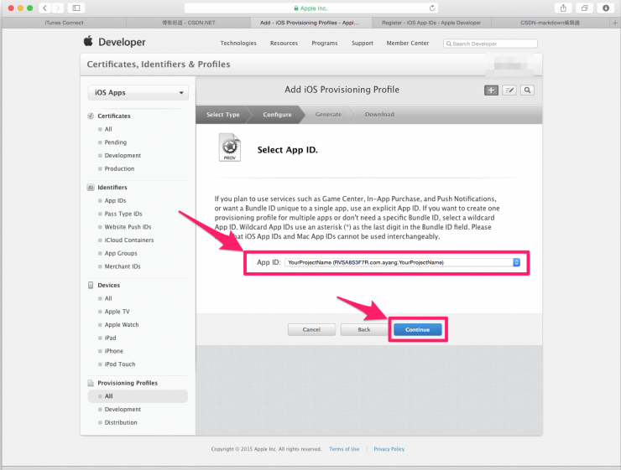The width and height of the screenshot is (621, 470).
Task: Select All under Devices
Action: tap(108, 298)
